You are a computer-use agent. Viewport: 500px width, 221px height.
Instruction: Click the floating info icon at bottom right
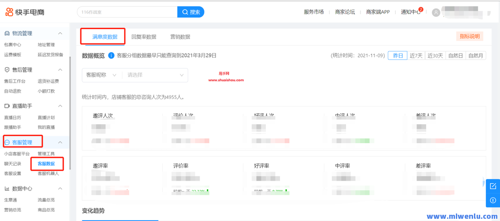point(493,200)
